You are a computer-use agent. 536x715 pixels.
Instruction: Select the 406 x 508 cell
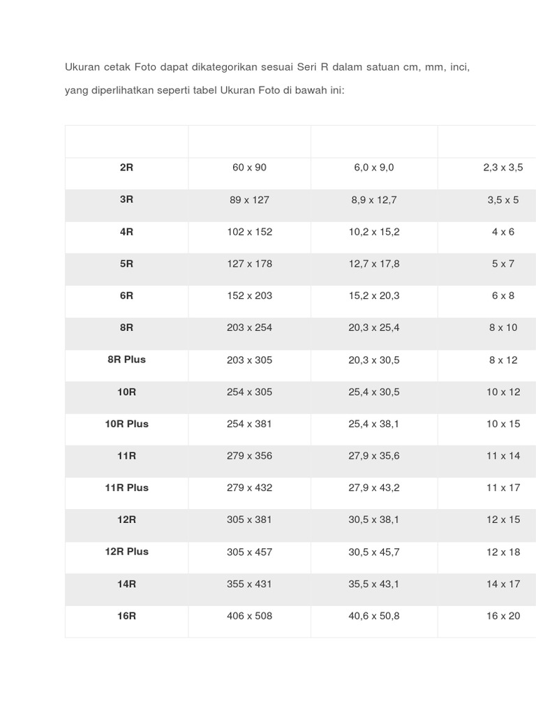(249, 616)
